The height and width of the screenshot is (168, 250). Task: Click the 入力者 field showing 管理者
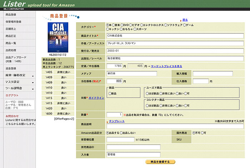pos(134,154)
